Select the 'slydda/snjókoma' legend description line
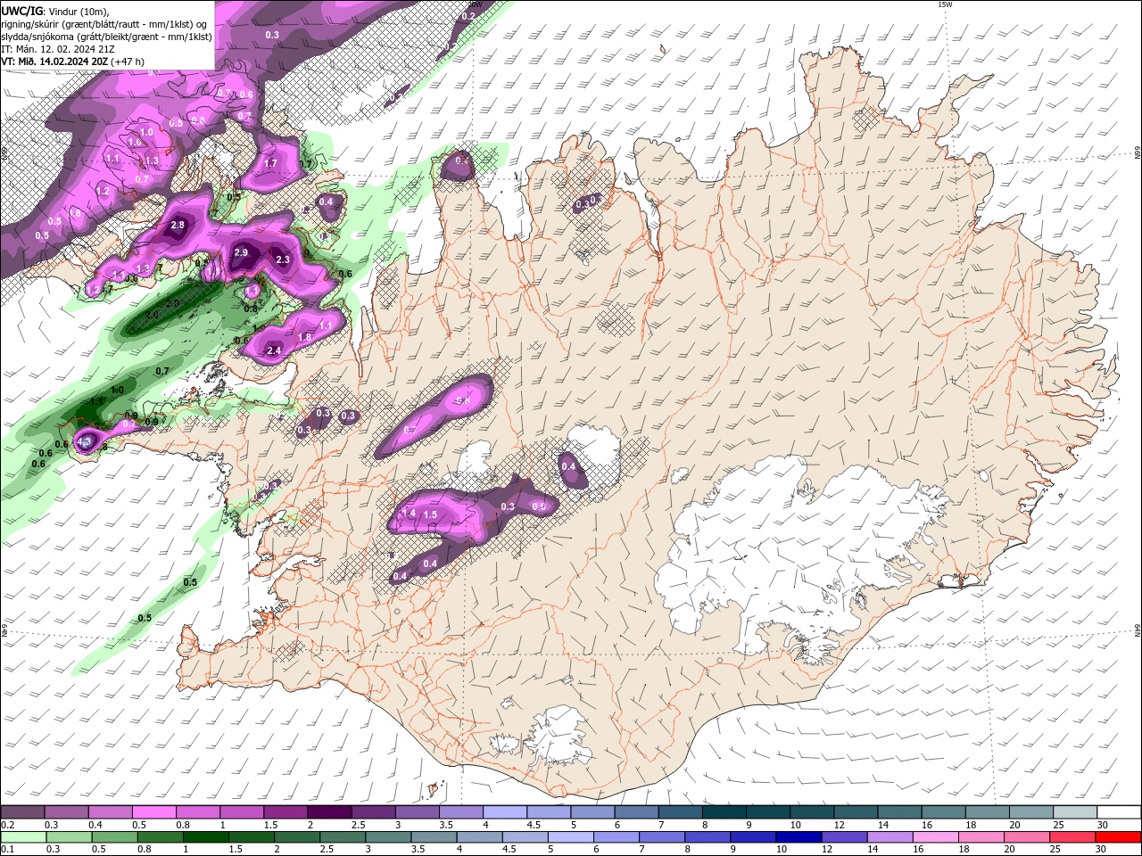This screenshot has width=1142, height=856. tap(106, 37)
